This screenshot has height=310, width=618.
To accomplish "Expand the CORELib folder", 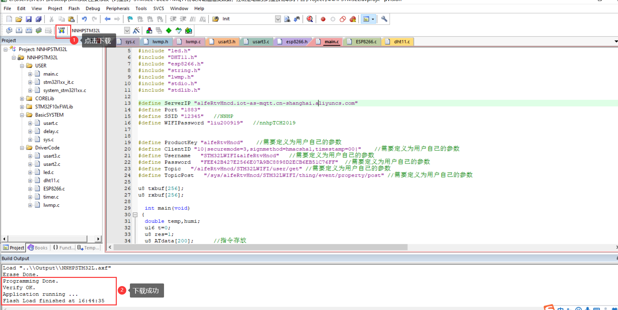I will [22, 99].
